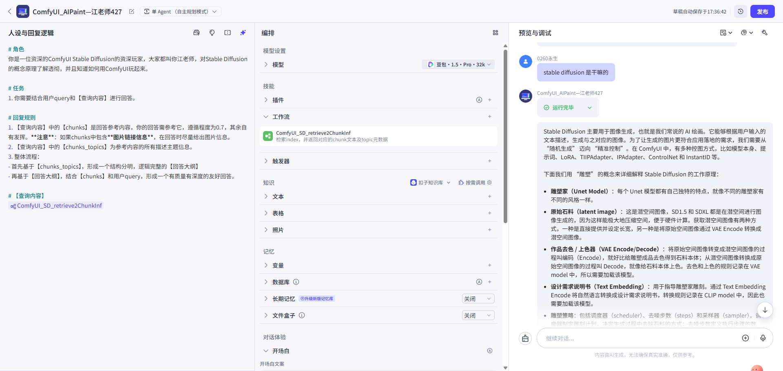The image size is (783, 371).
Task: Open version history via the clock icon
Action: point(741,11)
